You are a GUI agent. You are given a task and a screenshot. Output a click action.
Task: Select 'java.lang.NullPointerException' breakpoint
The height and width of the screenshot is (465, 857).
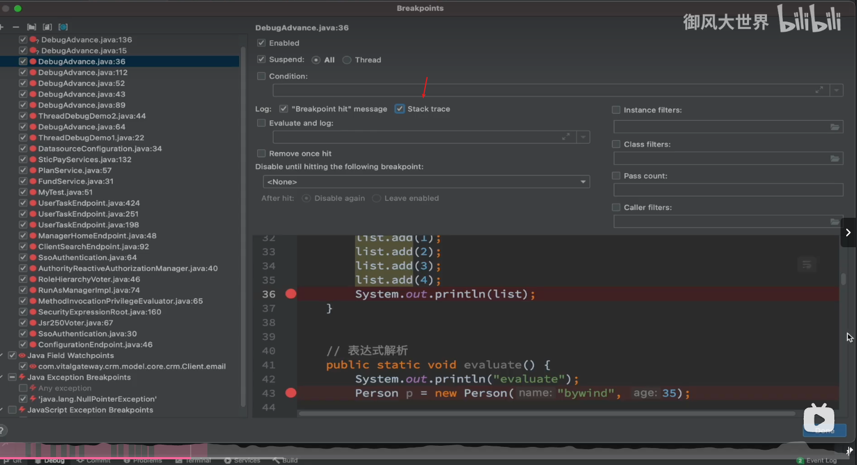click(x=97, y=399)
